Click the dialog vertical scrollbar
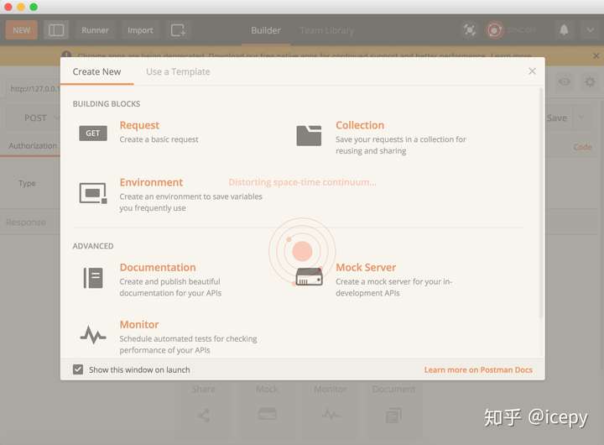 [x=541, y=203]
